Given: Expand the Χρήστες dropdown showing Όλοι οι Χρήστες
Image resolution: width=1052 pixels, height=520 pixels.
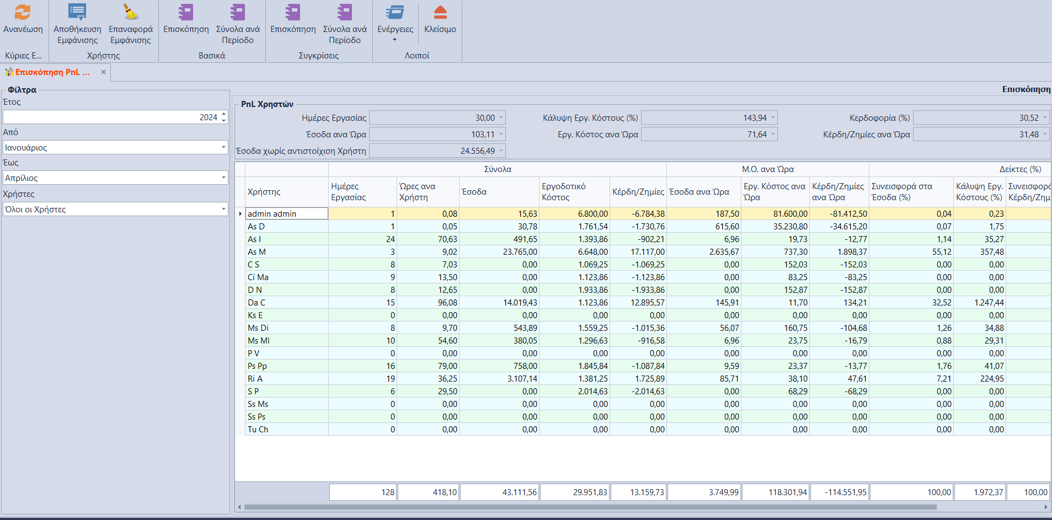Looking at the screenshot, I should (223, 209).
